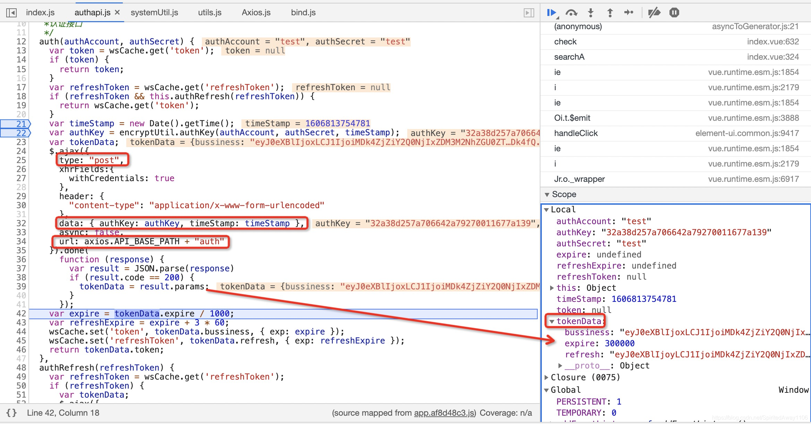The width and height of the screenshot is (811, 424).
Task: Click the step icon in debugger
Action: [629, 13]
